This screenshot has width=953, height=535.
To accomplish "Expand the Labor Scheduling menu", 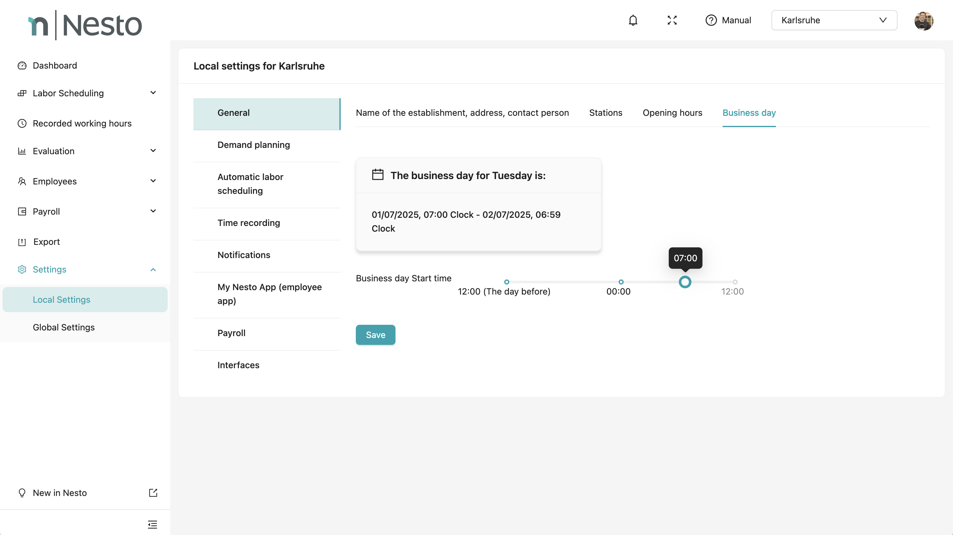I will pos(153,93).
